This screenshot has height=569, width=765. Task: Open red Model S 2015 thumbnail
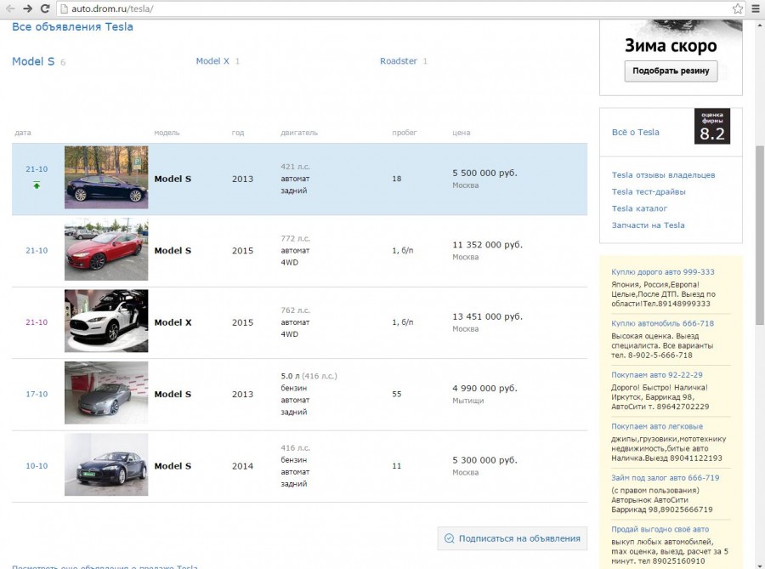click(106, 250)
